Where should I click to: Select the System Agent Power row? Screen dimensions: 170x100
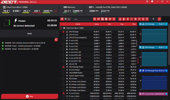pyautogui.click(x=98, y=76)
